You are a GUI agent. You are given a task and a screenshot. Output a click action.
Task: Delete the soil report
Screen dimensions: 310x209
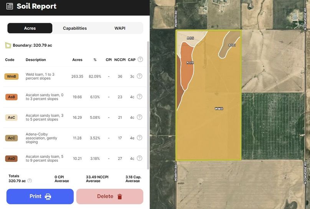(110, 196)
